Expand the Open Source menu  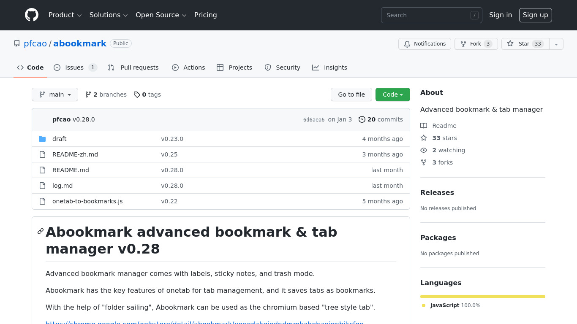tap(161, 15)
